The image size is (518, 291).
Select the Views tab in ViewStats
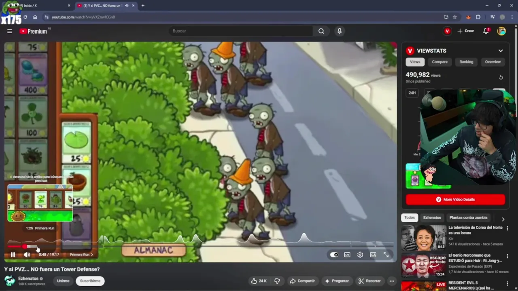point(415,62)
